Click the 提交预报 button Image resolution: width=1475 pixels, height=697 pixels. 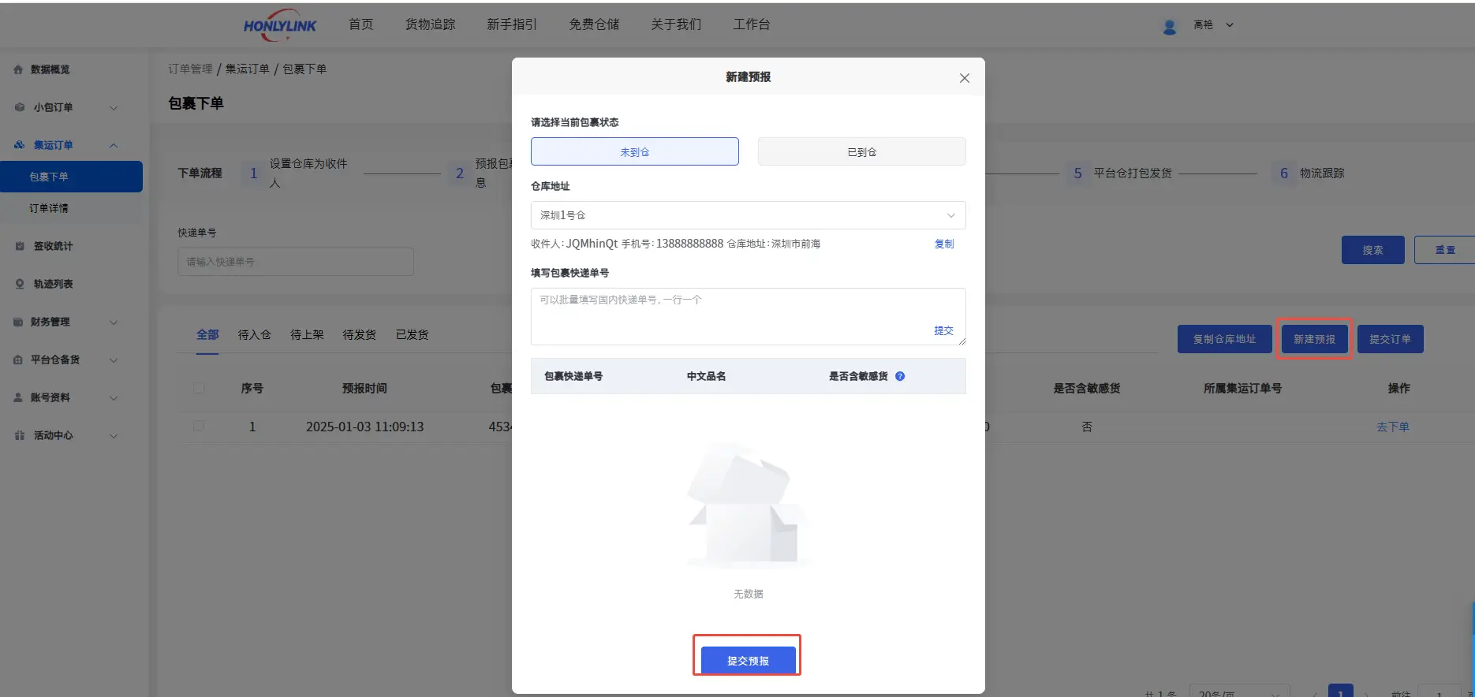click(748, 661)
